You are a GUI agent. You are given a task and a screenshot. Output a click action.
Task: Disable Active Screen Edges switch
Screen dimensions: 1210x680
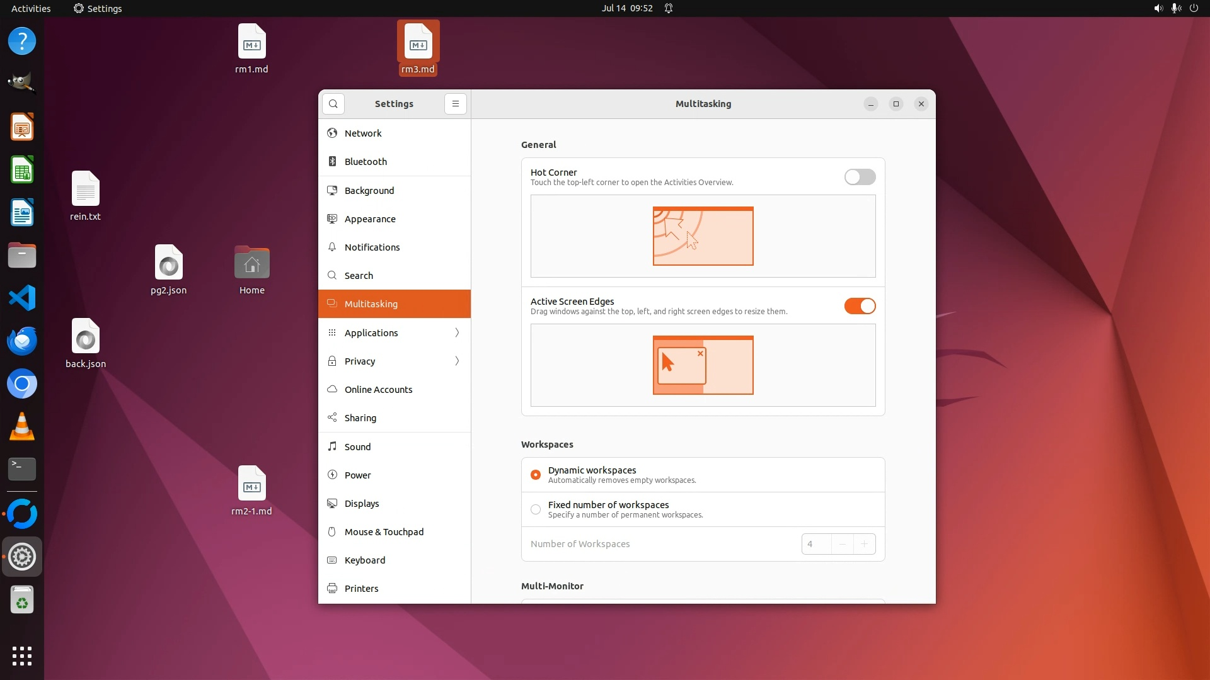(860, 306)
